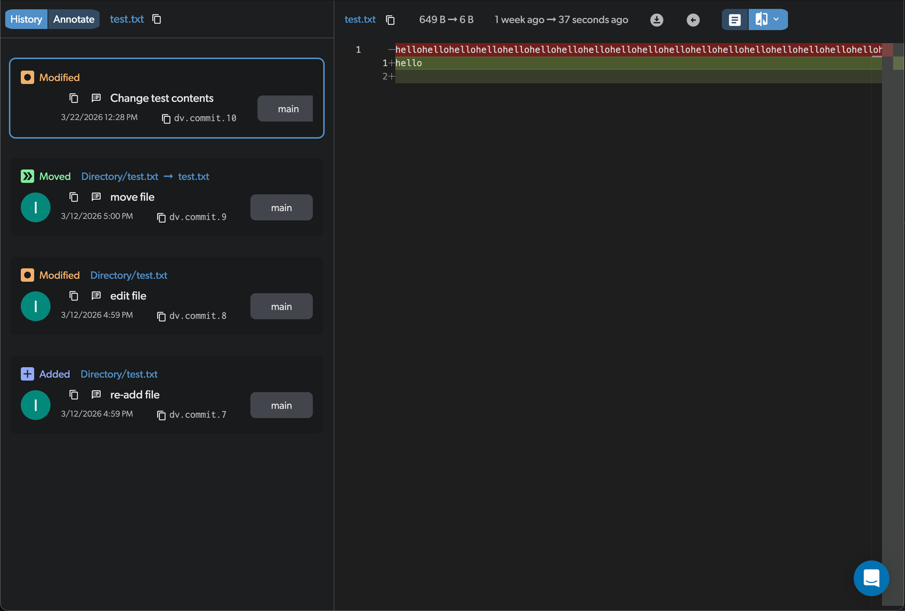Click the removed hellohello diff line
The image size is (905, 611).
[639, 50]
